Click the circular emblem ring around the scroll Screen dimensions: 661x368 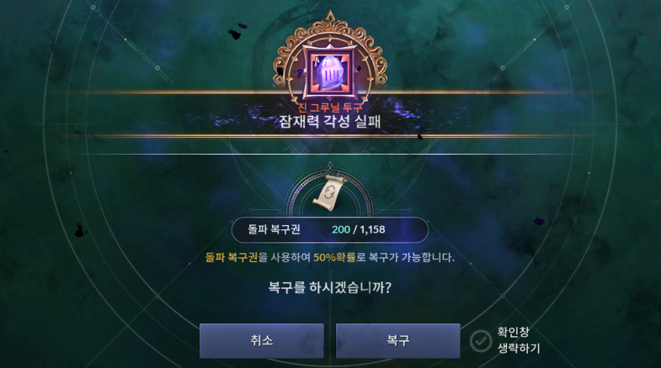(x=330, y=193)
